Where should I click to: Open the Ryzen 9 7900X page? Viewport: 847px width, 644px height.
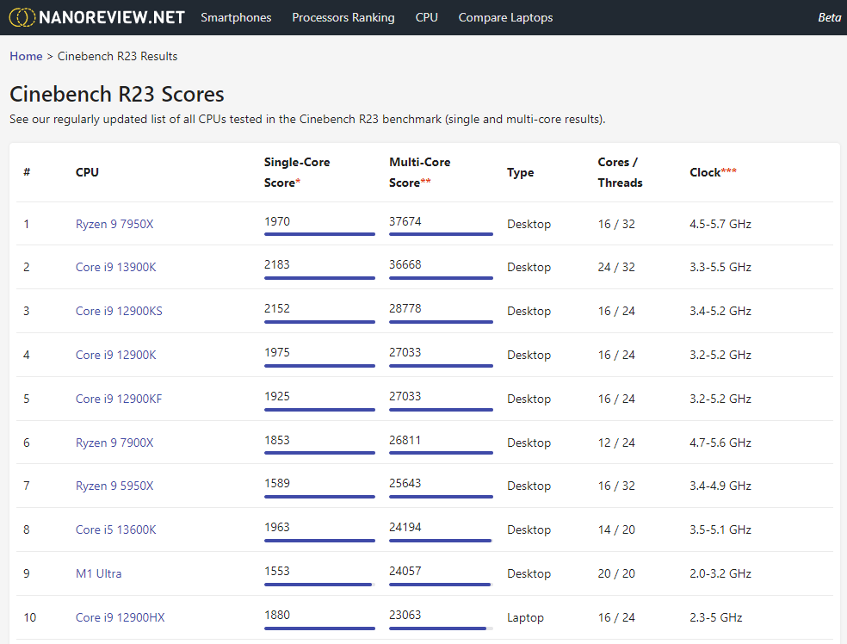point(114,443)
